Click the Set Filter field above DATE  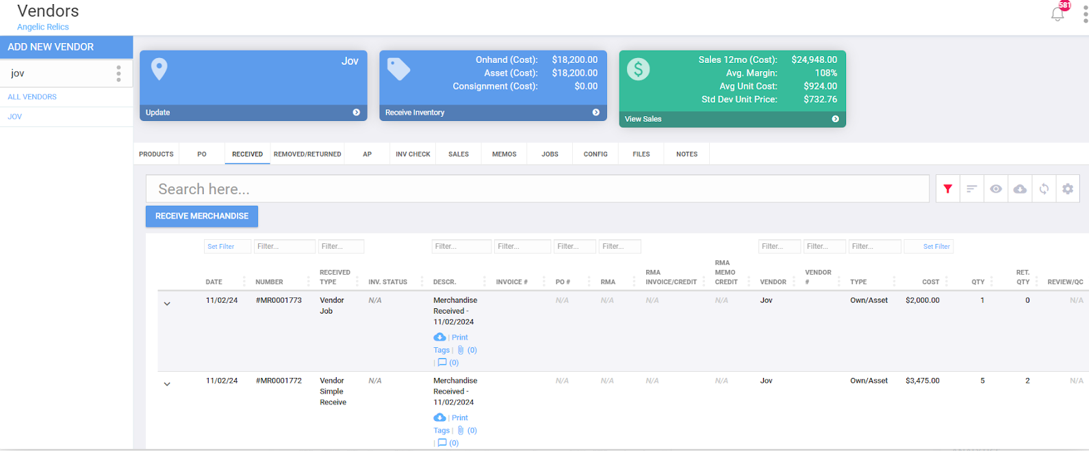[227, 247]
